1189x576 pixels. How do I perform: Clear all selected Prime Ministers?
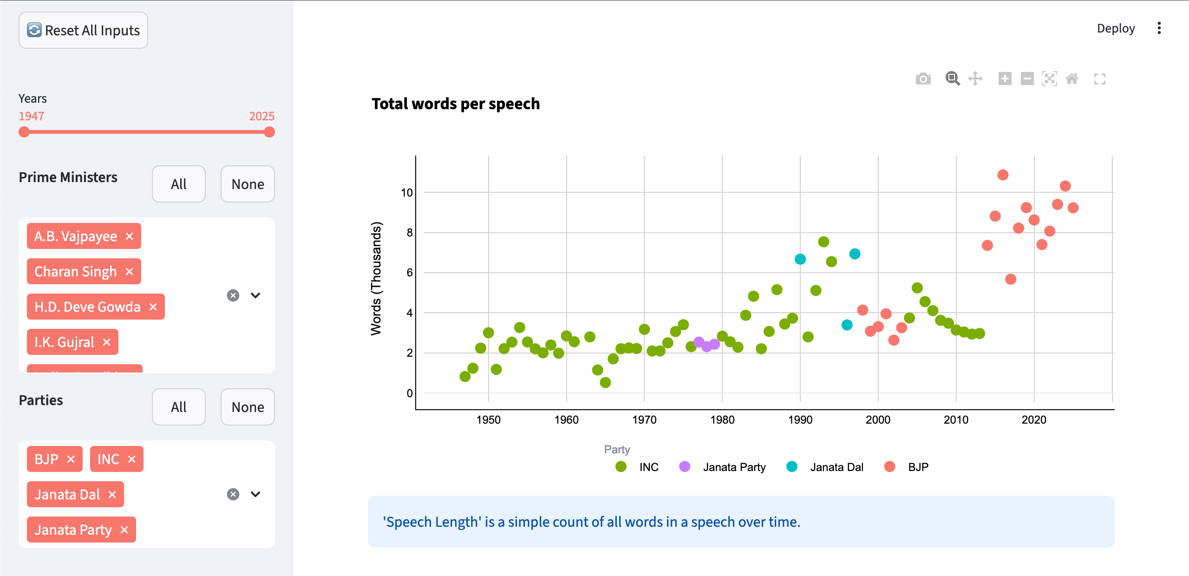[233, 295]
